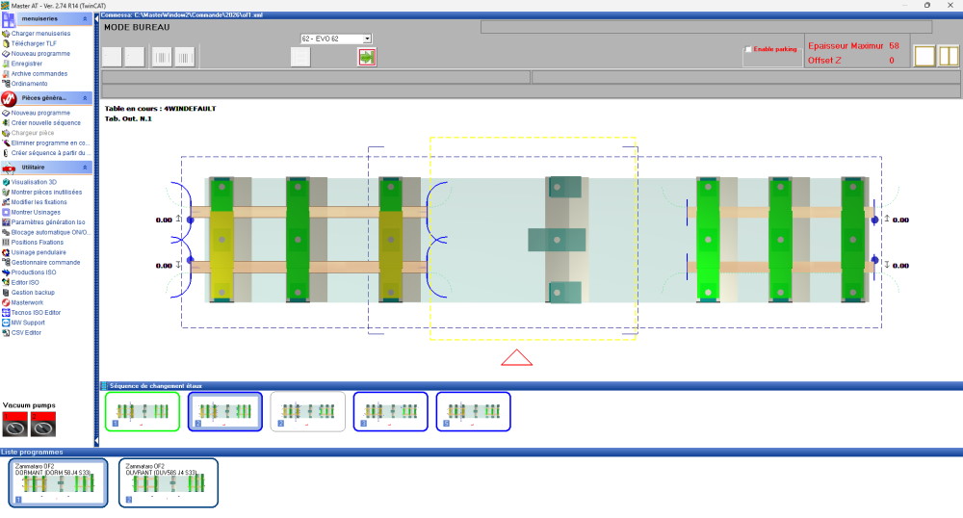The height and width of the screenshot is (518, 963).
Task: Click the Tab. Out. N.1 label
Action: pyautogui.click(x=128, y=118)
